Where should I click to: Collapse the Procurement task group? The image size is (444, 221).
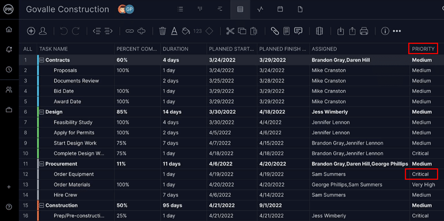click(42, 164)
